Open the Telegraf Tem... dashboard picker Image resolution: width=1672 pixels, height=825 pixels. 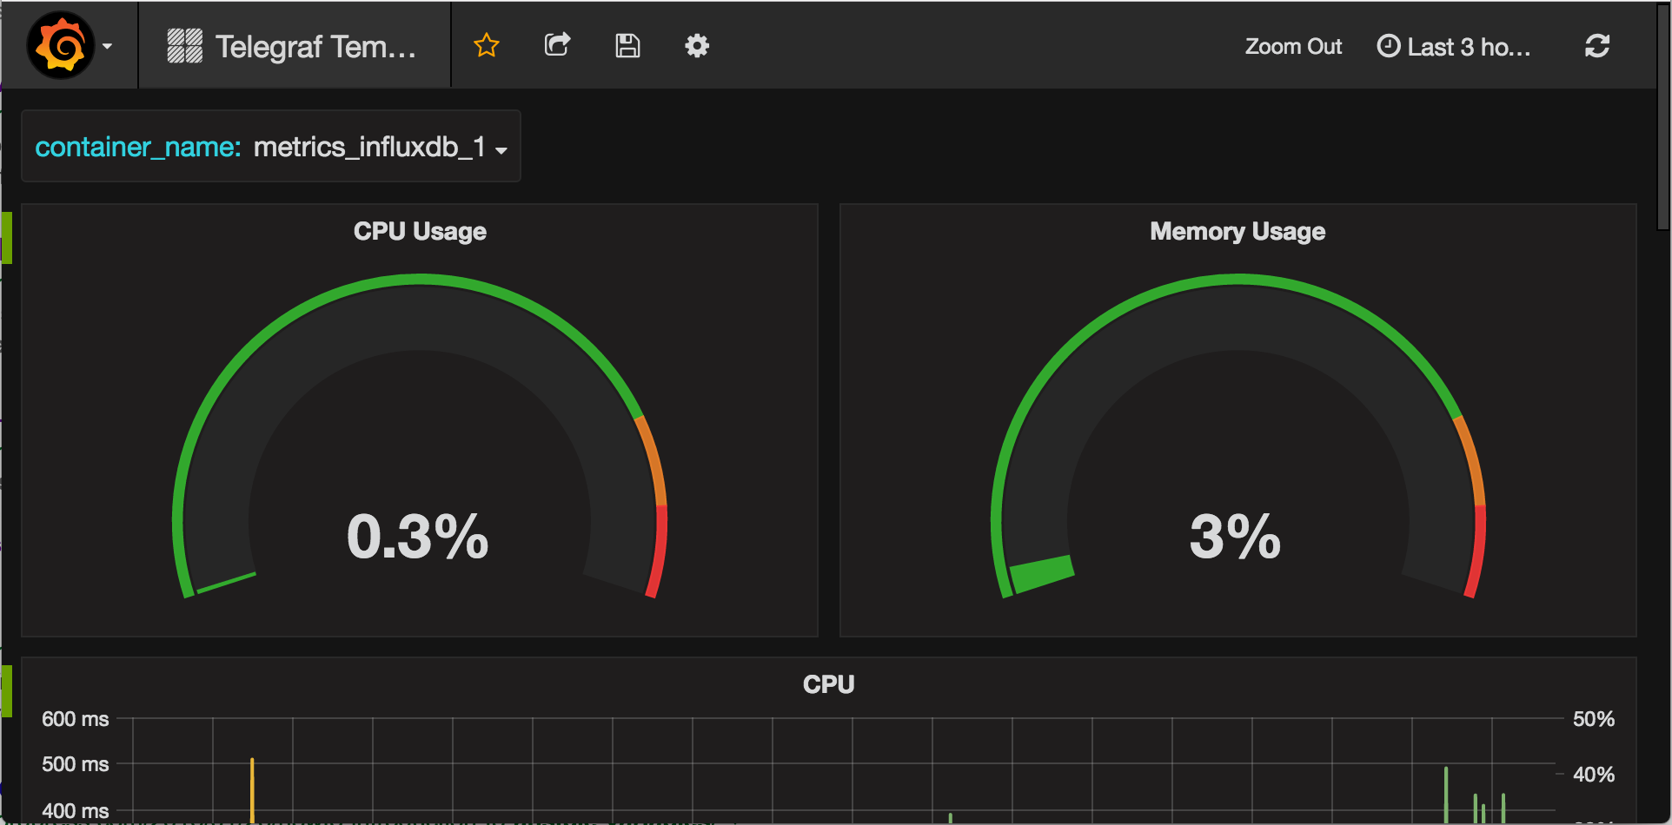(x=295, y=46)
